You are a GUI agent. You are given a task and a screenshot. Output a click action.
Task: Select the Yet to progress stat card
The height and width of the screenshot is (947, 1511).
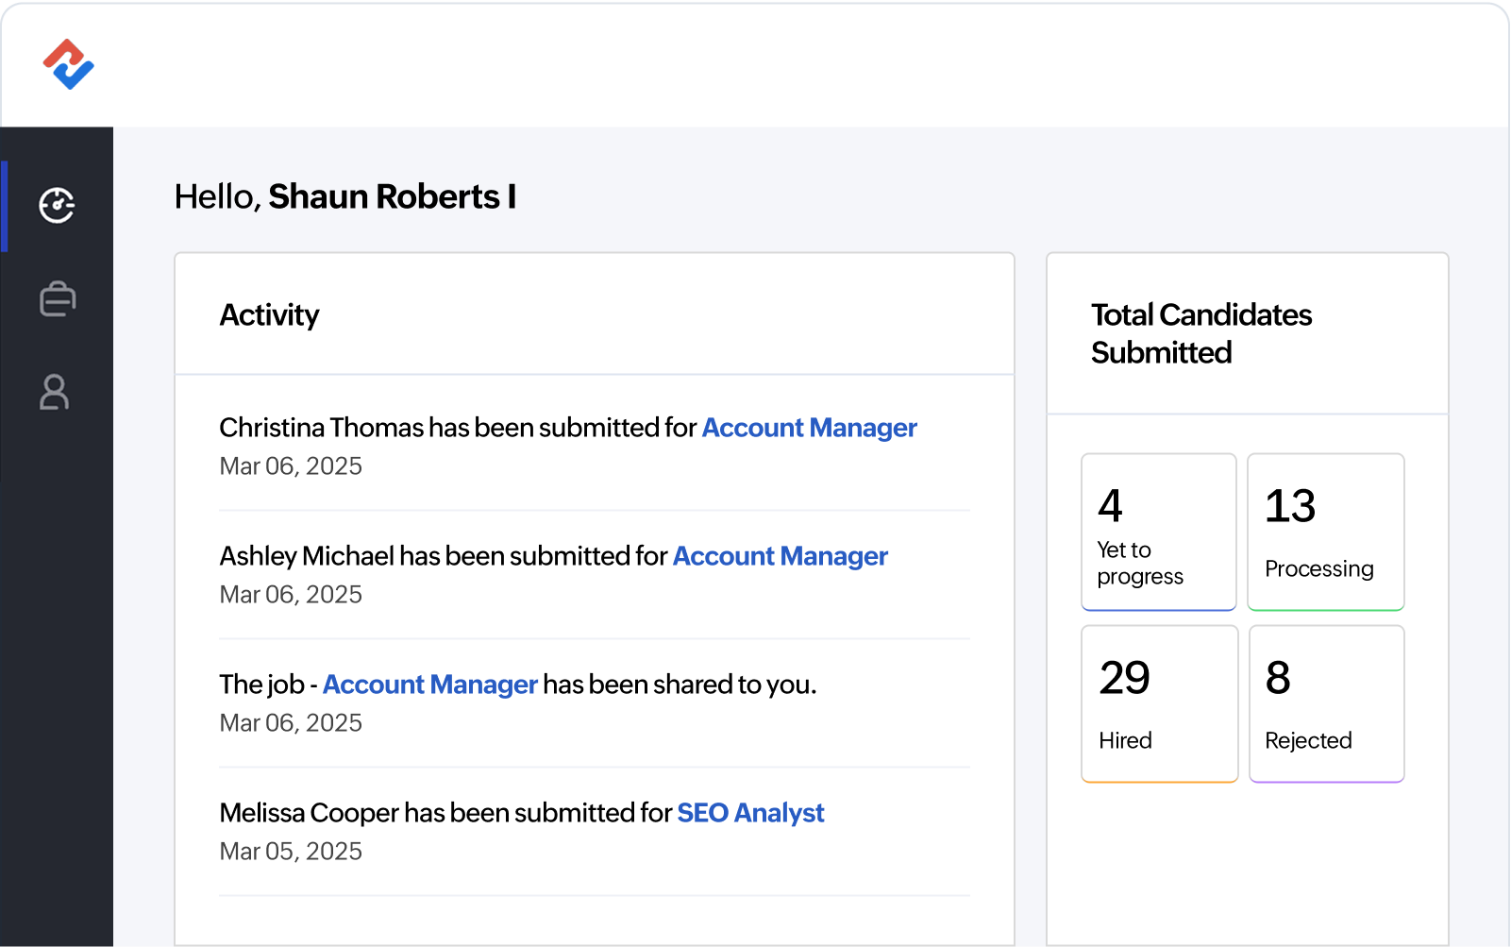(x=1158, y=532)
